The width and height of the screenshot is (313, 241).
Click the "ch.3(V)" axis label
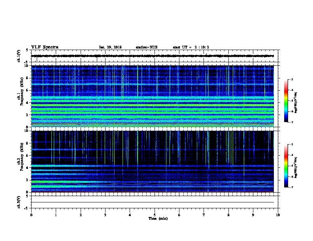(x=19, y=202)
